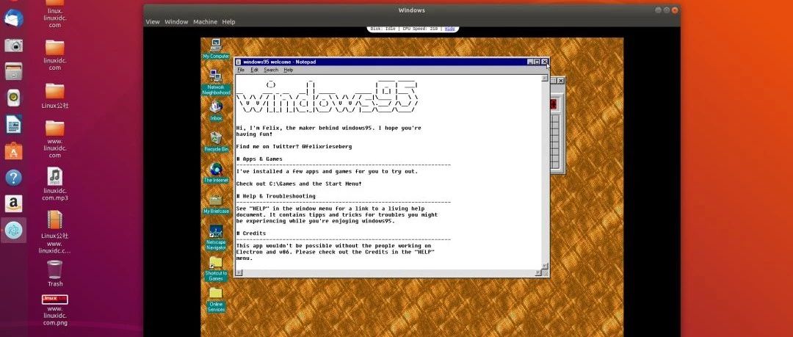Open Online Services folder icon
Image resolution: width=793 pixels, height=337 pixels.
(x=216, y=300)
